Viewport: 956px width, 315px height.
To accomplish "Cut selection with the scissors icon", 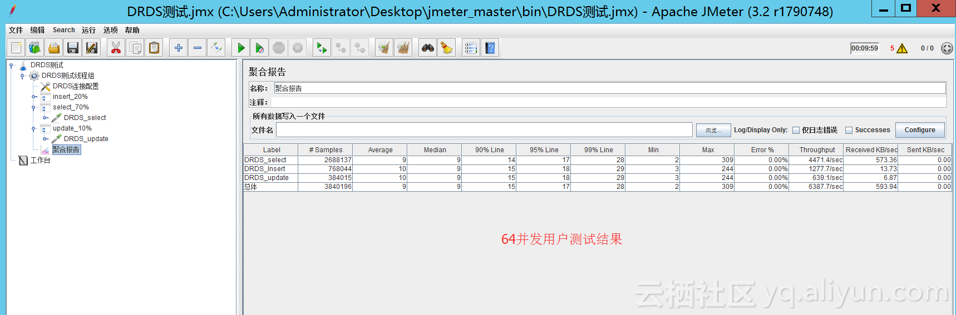I will (116, 48).
